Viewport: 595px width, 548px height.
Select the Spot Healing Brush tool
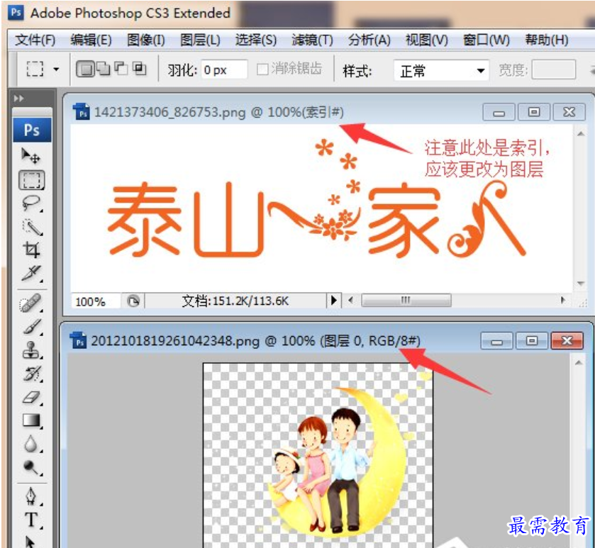coord(31,303)
